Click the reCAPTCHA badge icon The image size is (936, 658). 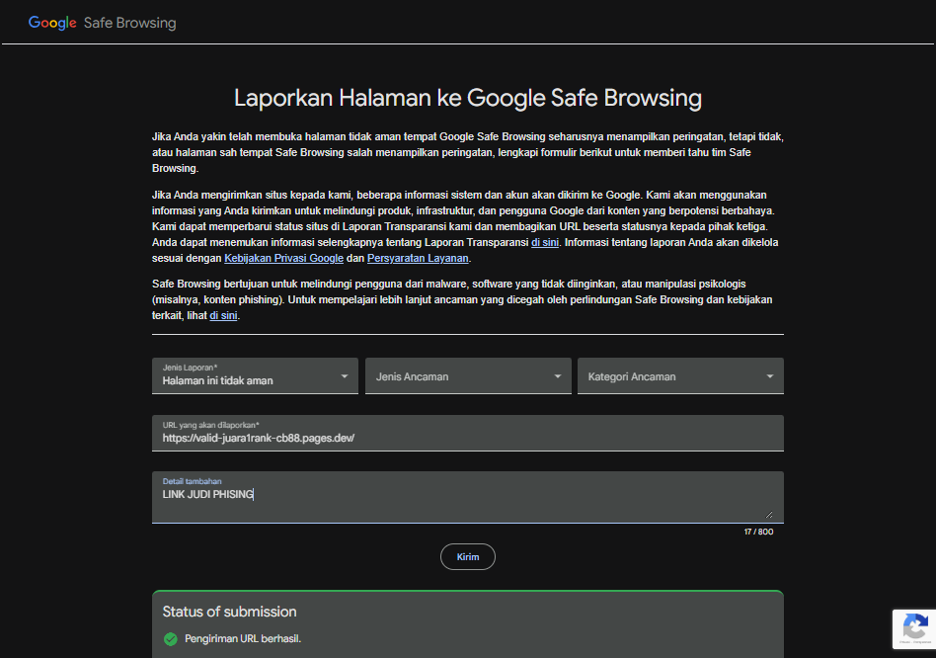[x=914, y=628]
